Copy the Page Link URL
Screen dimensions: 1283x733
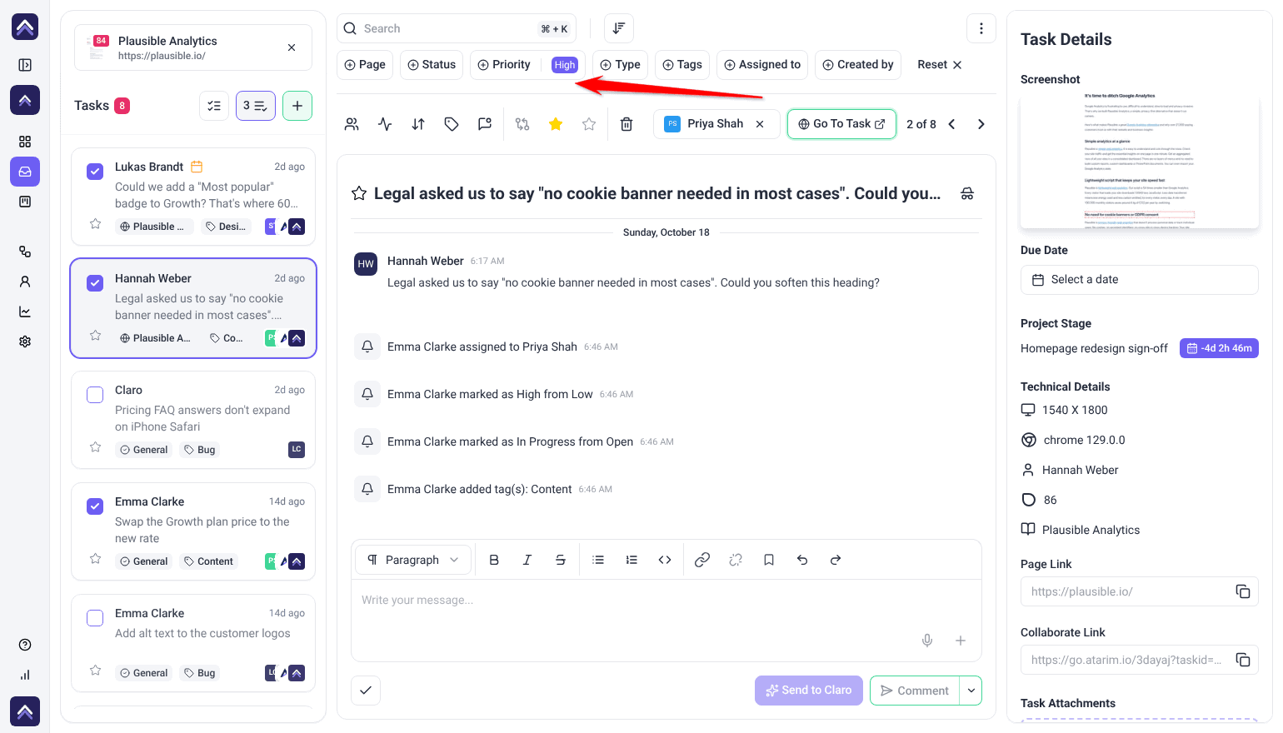click(x=1243, y=591)
